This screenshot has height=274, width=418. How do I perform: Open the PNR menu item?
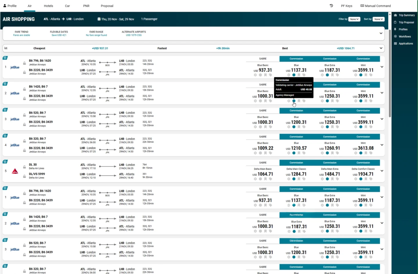(x=86, y=6)
